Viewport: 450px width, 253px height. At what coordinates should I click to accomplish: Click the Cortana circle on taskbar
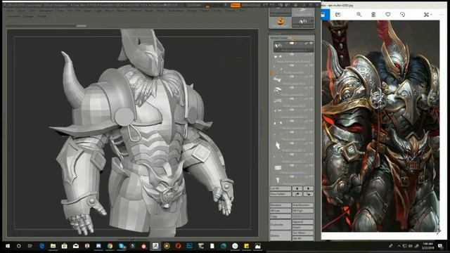19,246
